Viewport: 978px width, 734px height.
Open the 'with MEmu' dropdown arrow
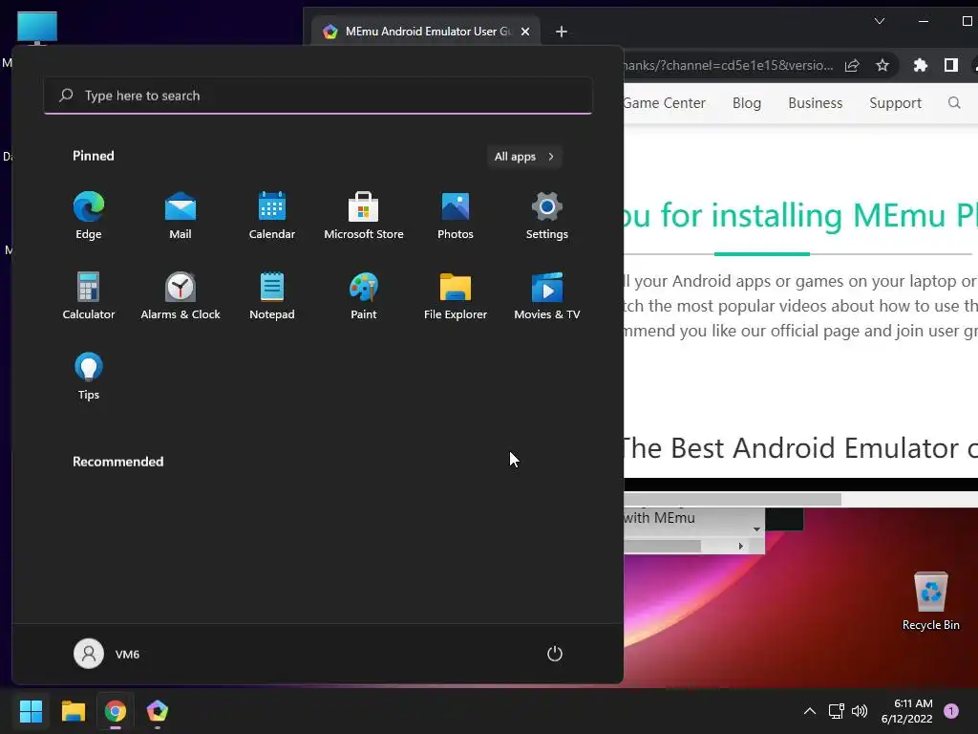(756, 529)
